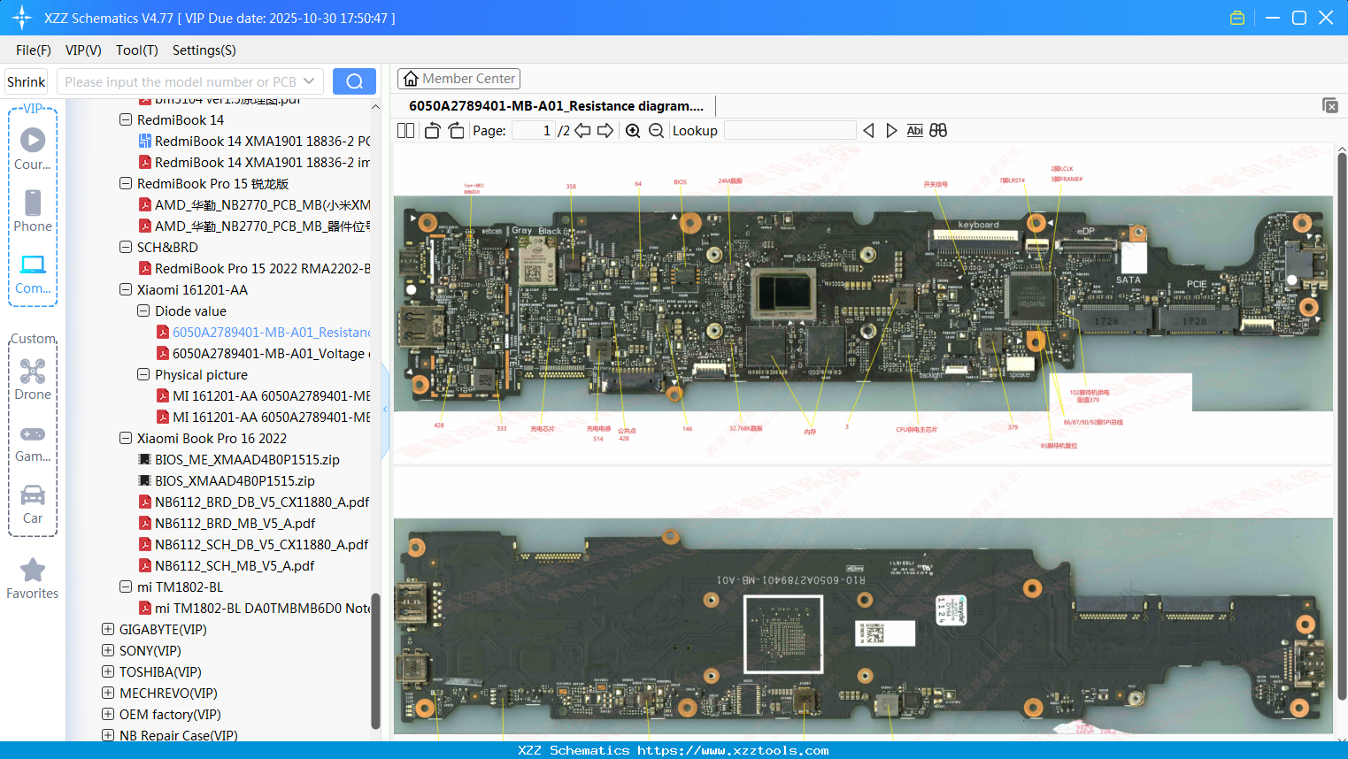Image resolution: width=1348 pixels, height=759 pixels.
Task: Open NB6112_SCH_DB_V5_CX11880_A.pdf
Action: [x=253, y=544]
